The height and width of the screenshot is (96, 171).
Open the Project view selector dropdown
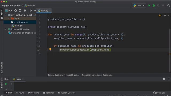click(9, 11)
